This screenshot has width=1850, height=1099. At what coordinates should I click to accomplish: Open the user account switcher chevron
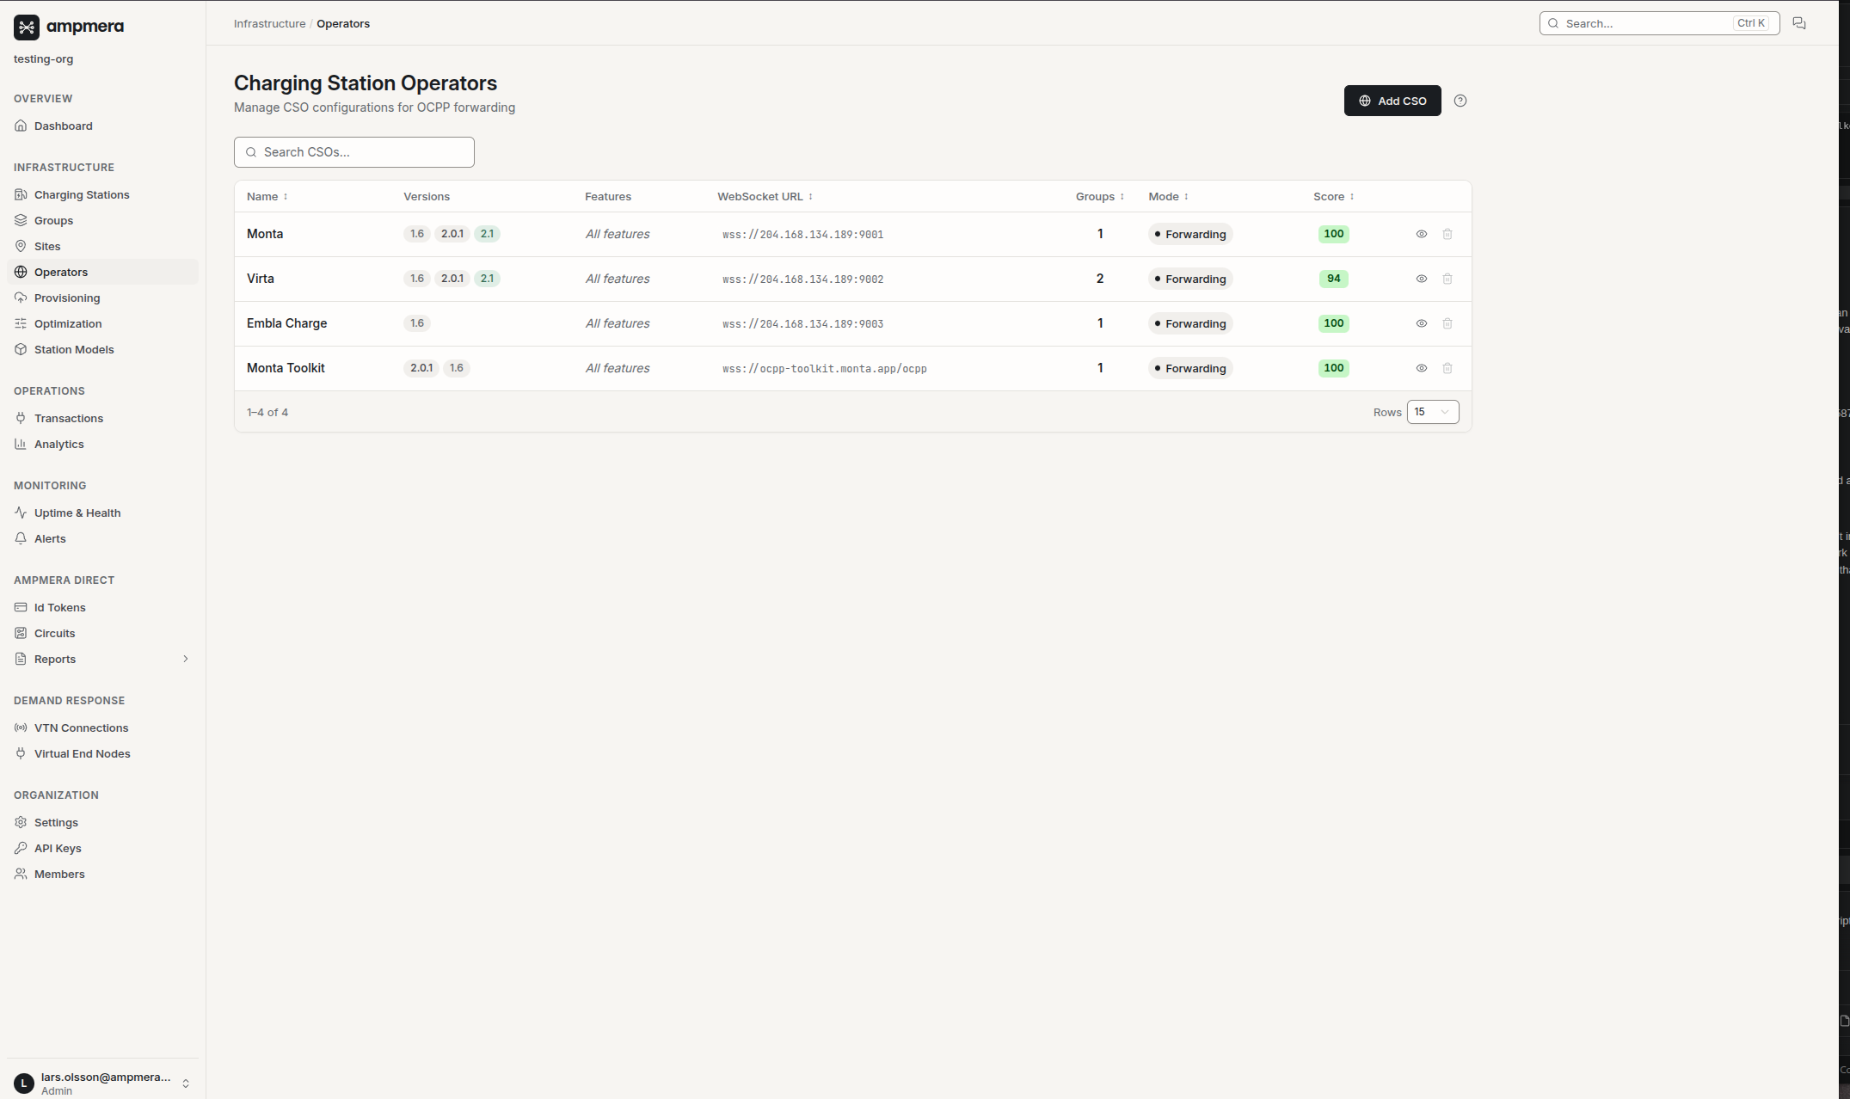click(186, 1084)
